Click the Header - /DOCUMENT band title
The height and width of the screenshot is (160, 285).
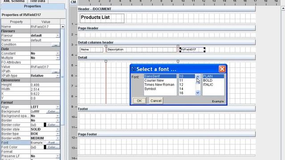point(94,9)
